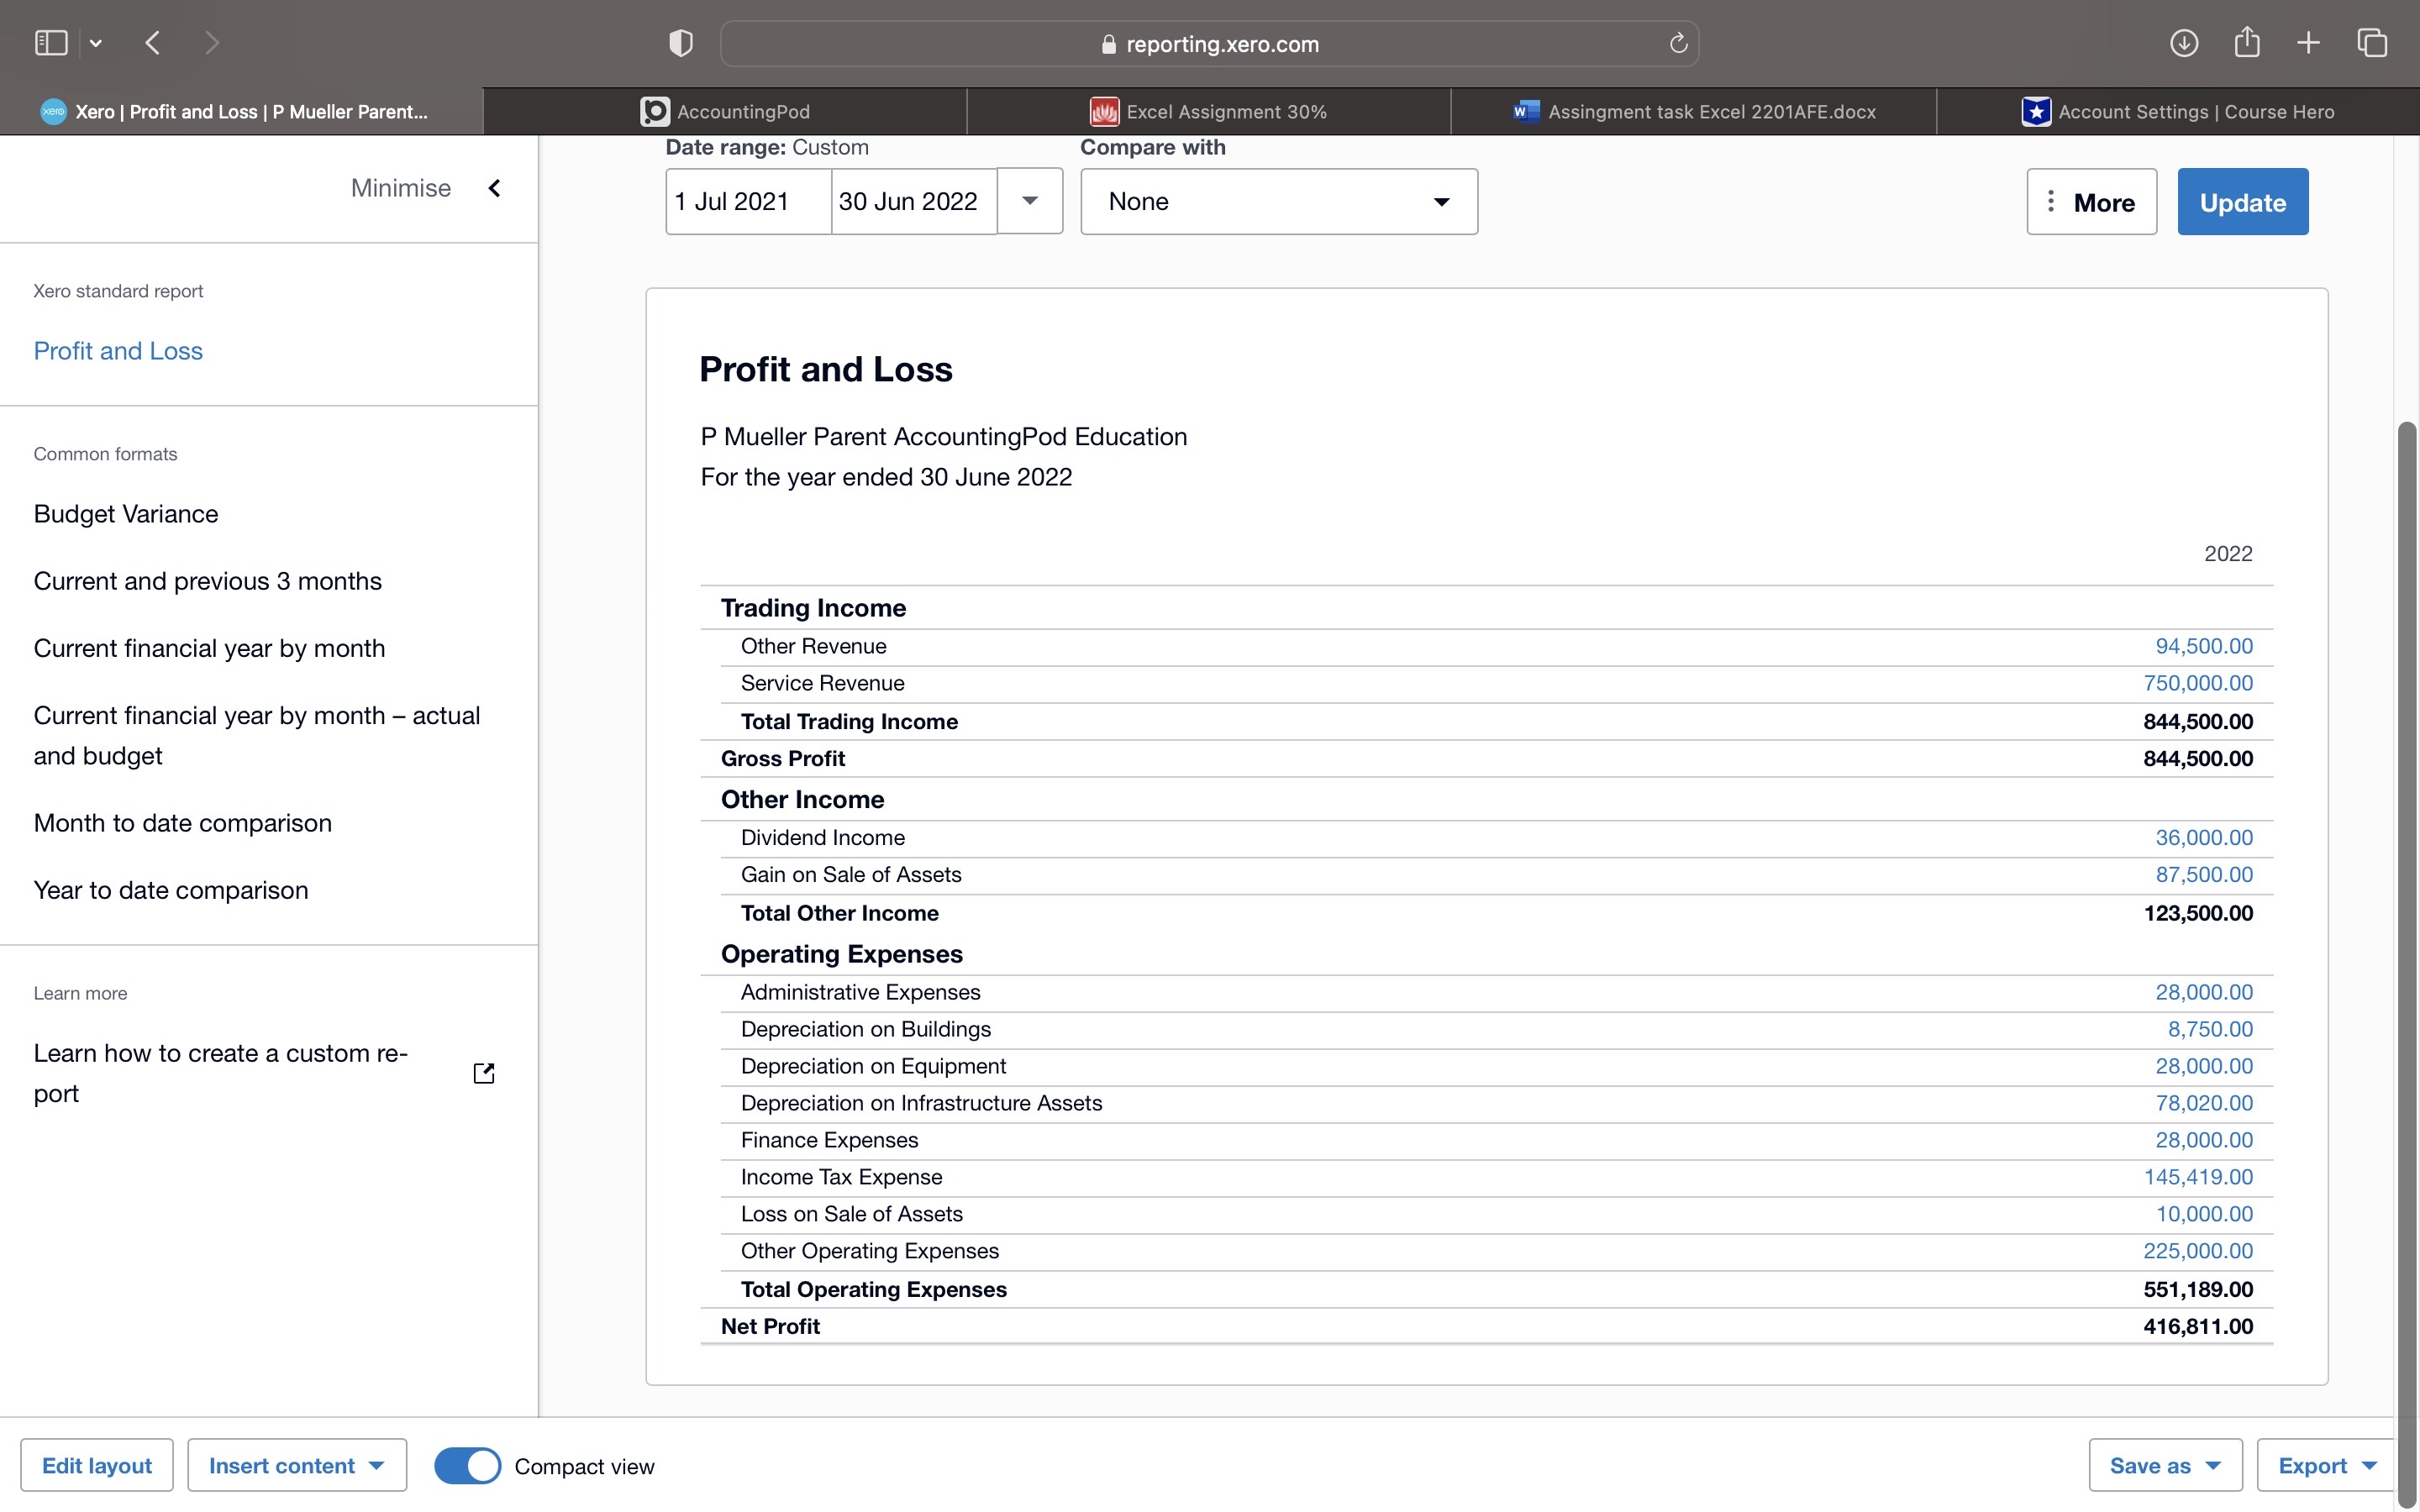Click the blue Update button
Image resolution: width=2420 pixels, height=1512 pixels.
click(x=2242, y=202)
